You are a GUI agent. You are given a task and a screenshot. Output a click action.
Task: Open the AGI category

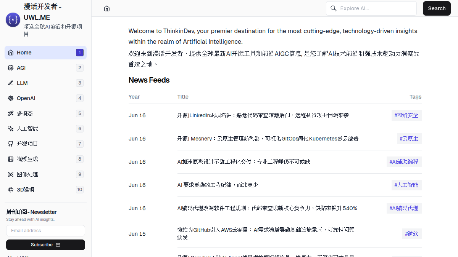pyautogui.click(x=45, y=68)
